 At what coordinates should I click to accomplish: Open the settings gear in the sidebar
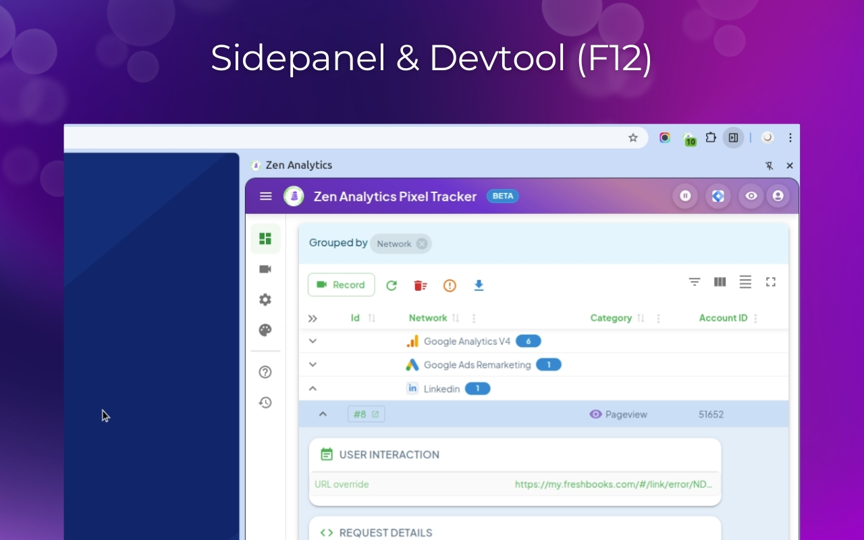point(265,299)
